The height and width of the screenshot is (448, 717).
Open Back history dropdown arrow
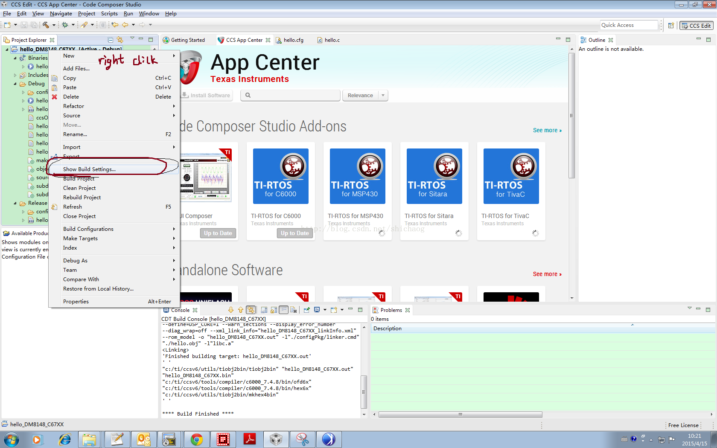click(133, 25)
